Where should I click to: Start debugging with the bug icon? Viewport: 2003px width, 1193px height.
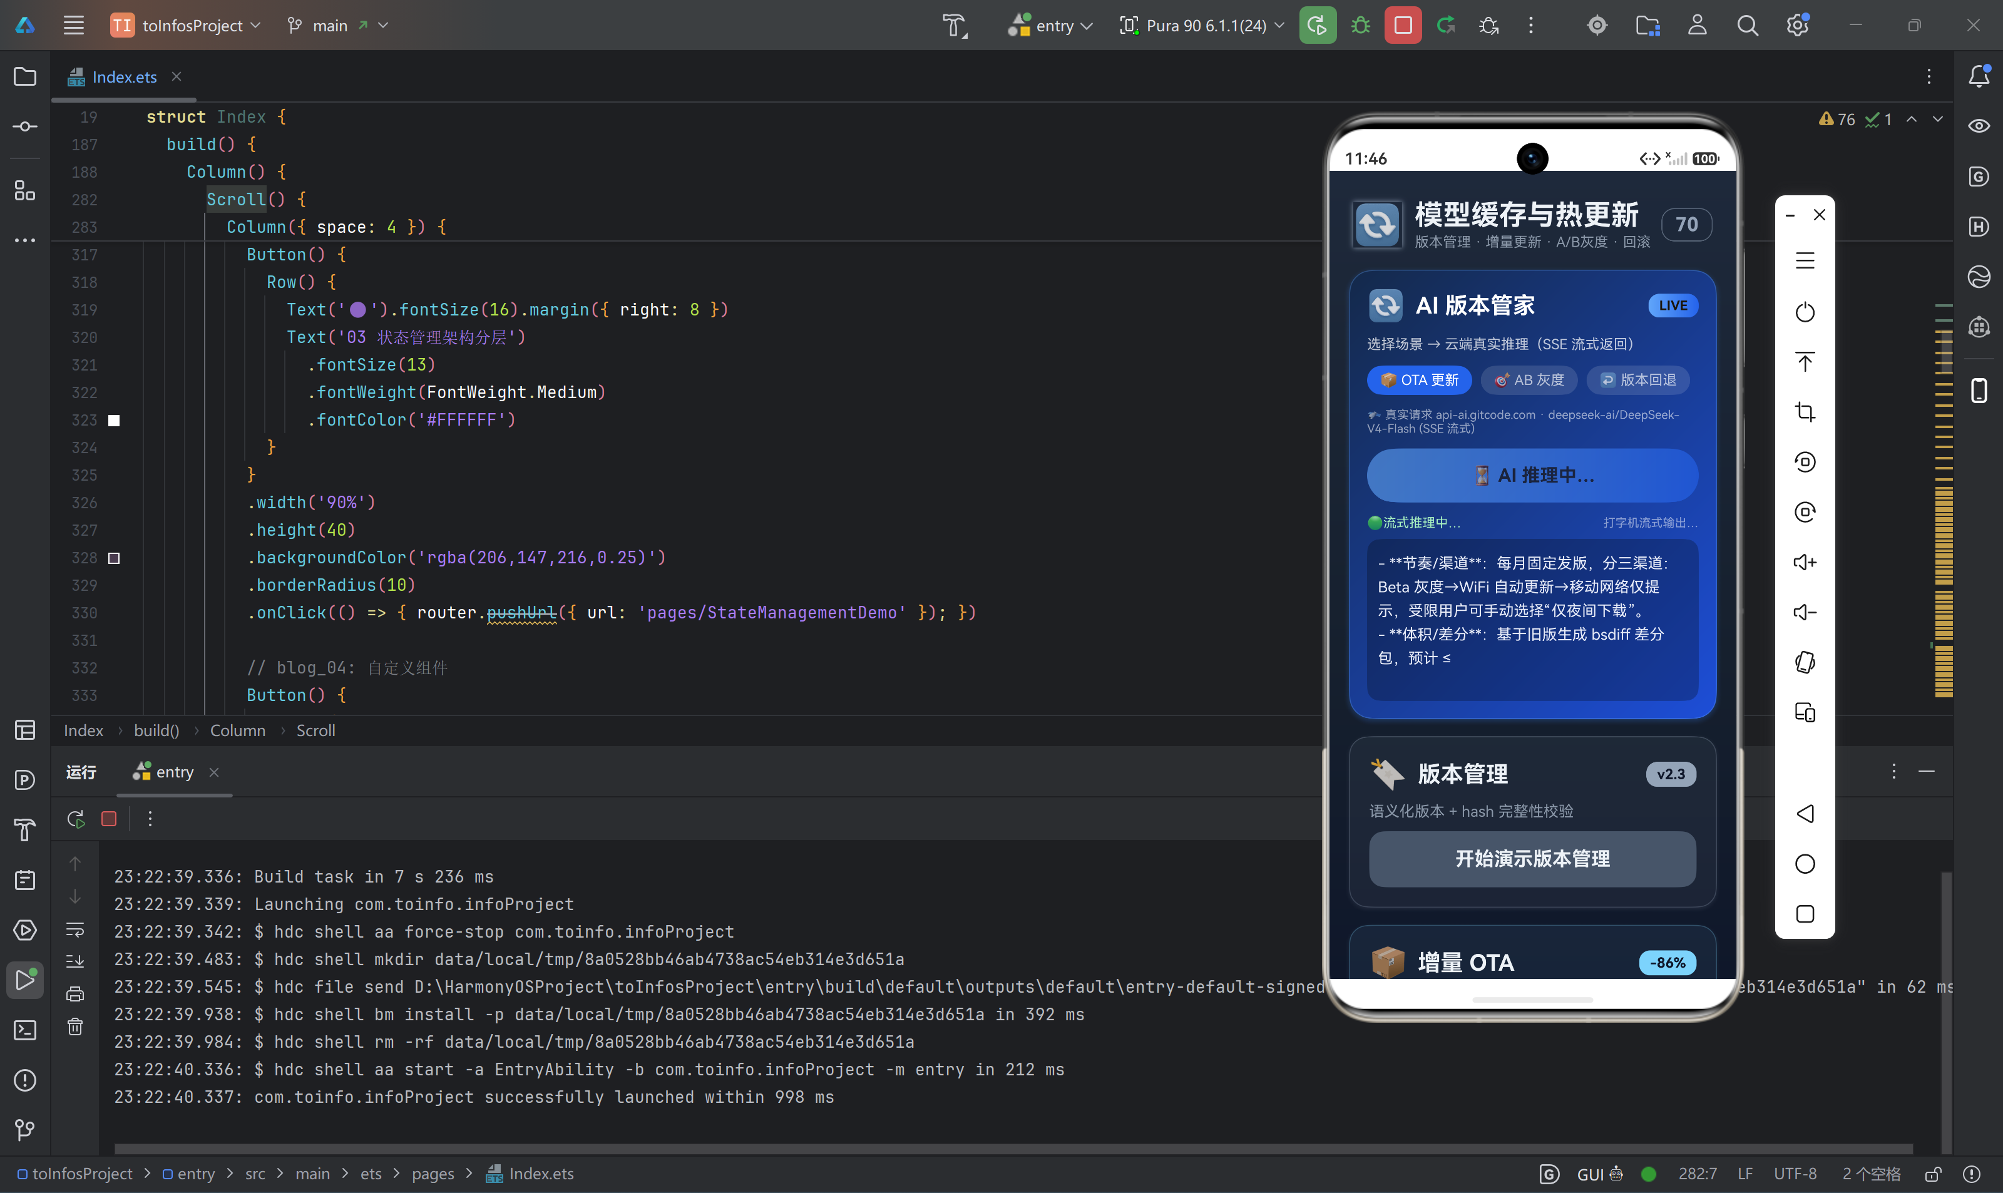[1360, 25]
